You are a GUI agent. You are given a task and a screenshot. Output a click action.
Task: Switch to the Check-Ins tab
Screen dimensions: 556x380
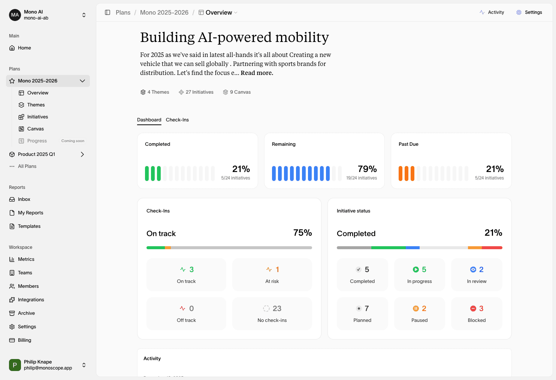(177, 120)
